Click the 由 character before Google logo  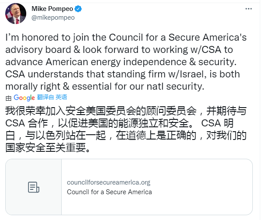8,98
